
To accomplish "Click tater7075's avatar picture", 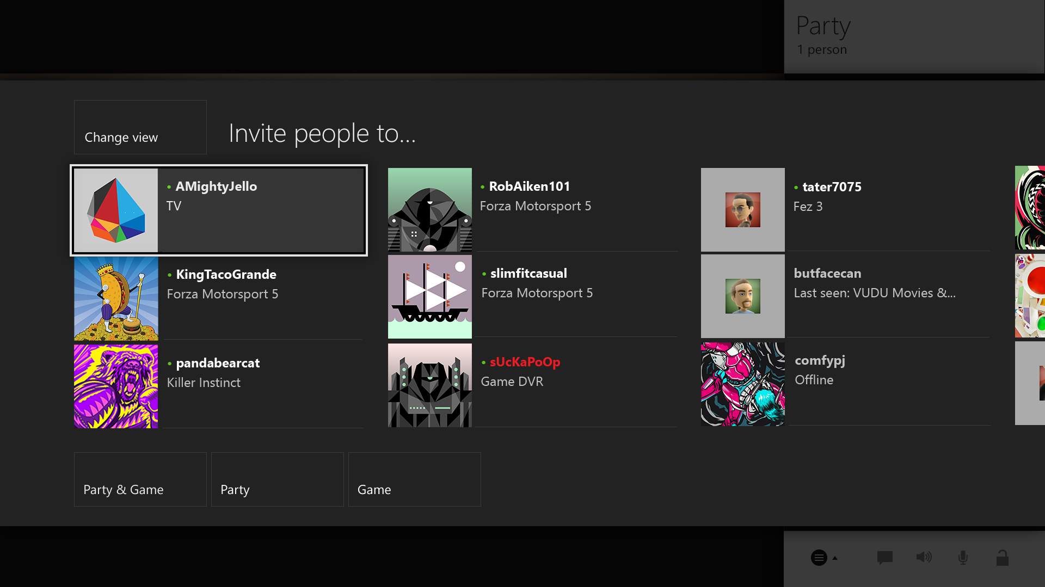I will tap(742, 210).
